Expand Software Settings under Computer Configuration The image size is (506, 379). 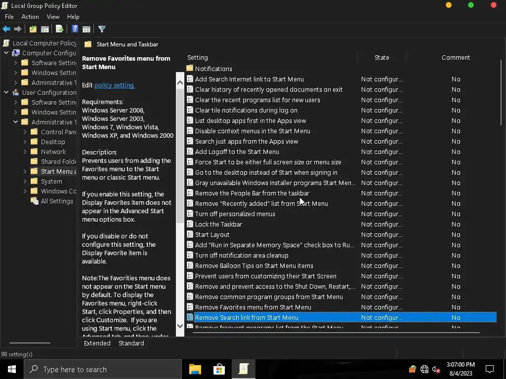coord(15,63)
